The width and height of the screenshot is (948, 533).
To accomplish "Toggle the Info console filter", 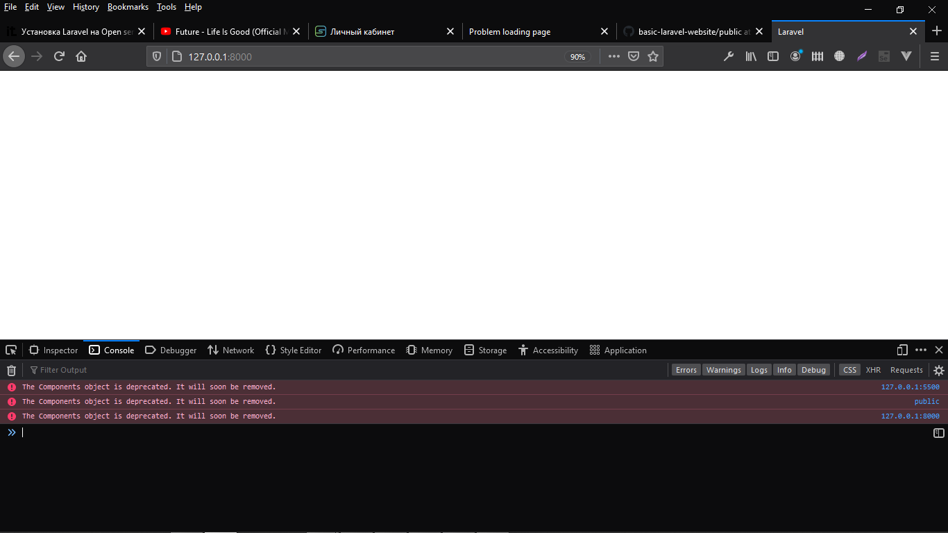I will (784, 370).
